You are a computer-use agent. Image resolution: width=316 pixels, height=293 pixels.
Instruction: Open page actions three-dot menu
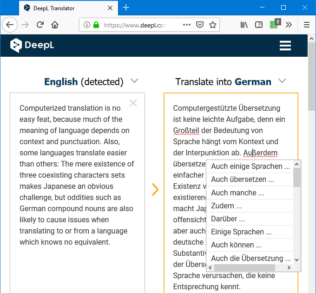tap(187, 25)
